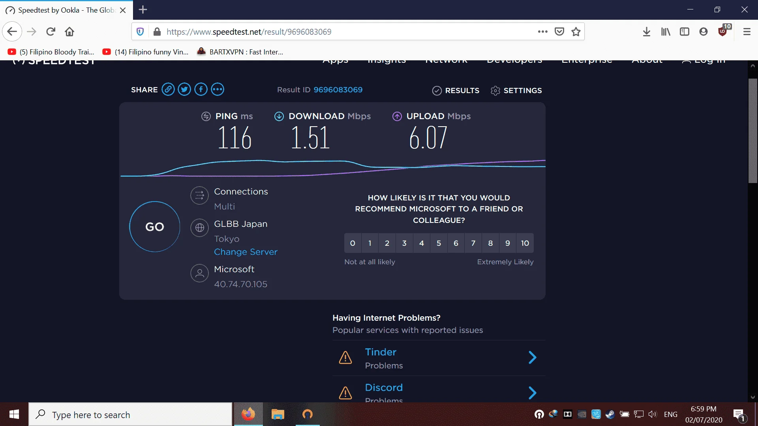Open Firefox library icon

(666, 32)
